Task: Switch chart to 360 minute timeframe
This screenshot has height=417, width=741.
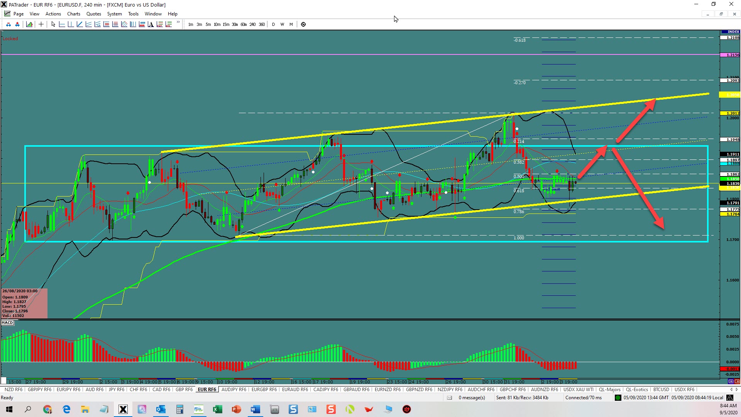Action: 262,24
